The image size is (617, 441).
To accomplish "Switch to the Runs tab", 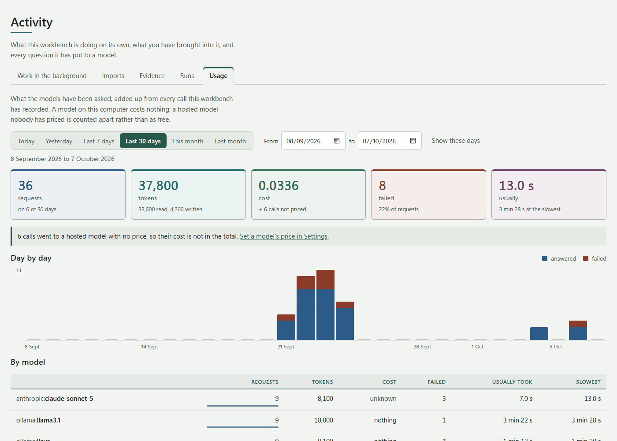I will [187, 76].
